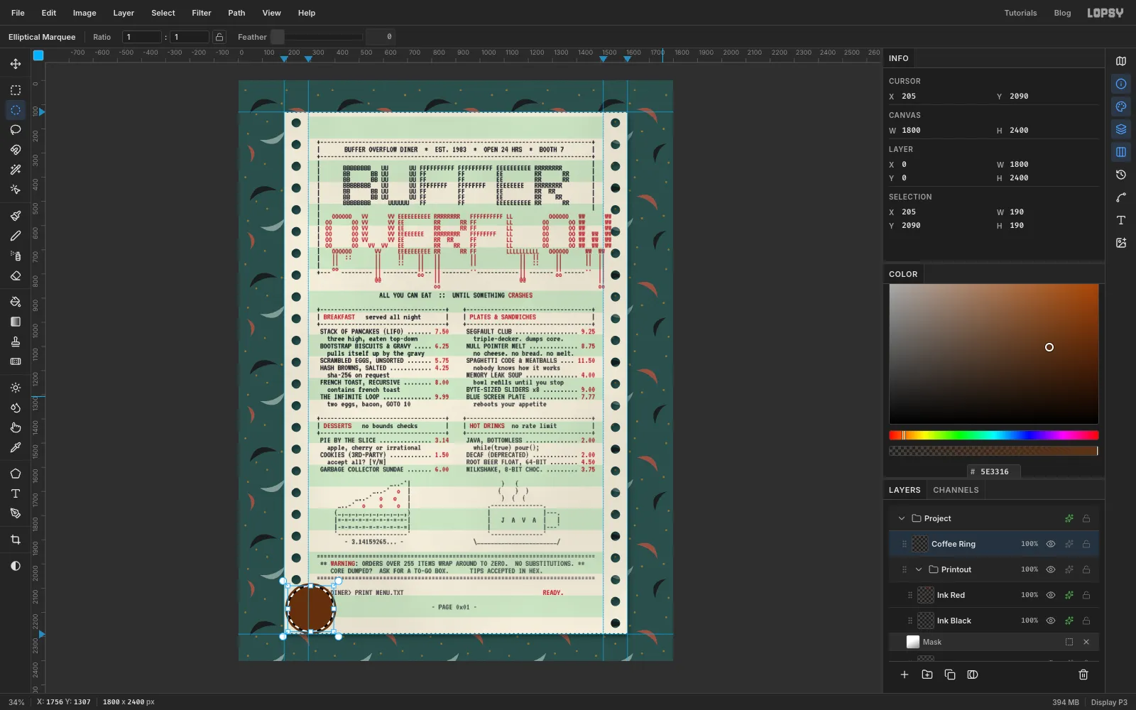Image resolution: width=1136 pixels, height=710 pixels.
Task: Hide the Coffee Ring layer
Action: tap(1051, 544)
